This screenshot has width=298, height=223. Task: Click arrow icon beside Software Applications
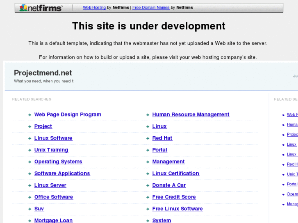click(x=30, y=173)
